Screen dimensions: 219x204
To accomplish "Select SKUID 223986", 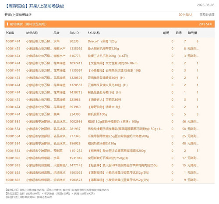I will click(x=75, y=100).
